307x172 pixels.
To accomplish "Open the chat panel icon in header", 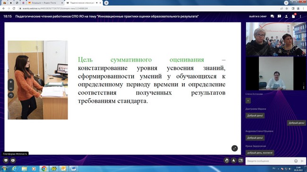I will [272, 16].
